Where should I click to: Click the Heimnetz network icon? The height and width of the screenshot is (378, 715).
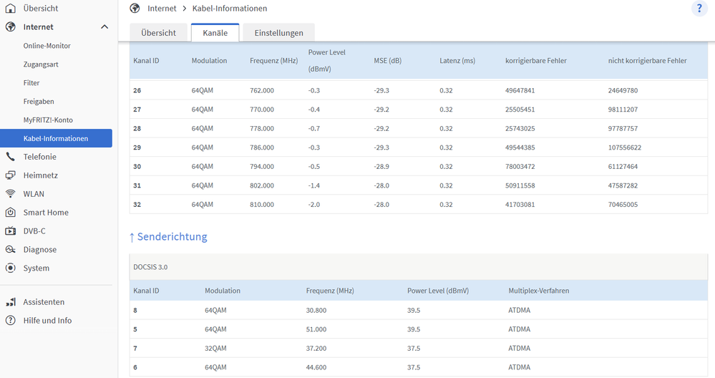pyautogui.click(x=10, y=175)
